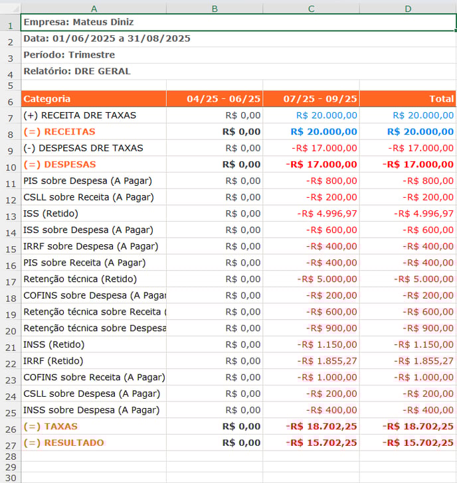The height and width of the screenshot is (483, 457).
Task: Select row 6 header
Action: coord(10,99)
